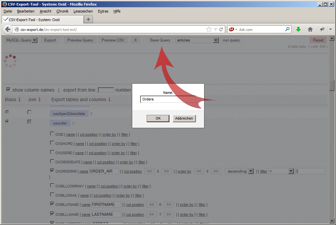Select oxorder basis radio button
The height and width of the screenshot is (225, 336).
tap(7, 121)
